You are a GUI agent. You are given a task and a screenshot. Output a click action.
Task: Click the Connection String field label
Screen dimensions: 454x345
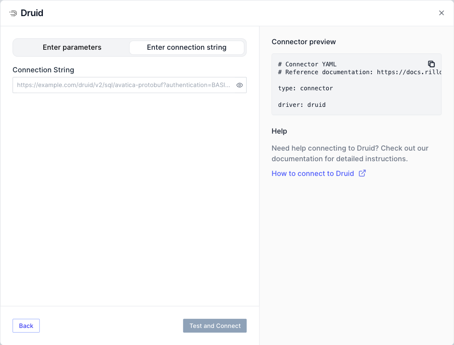pyautogui.click(x=43, y=70)
